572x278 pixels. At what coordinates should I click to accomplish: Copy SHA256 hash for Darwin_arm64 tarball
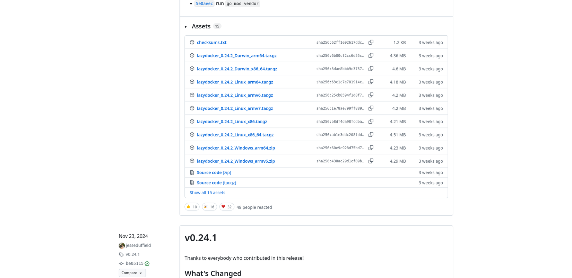tap(371, 55)
